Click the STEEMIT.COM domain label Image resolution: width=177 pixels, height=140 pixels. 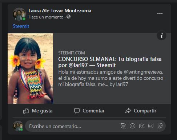(72, 53)
